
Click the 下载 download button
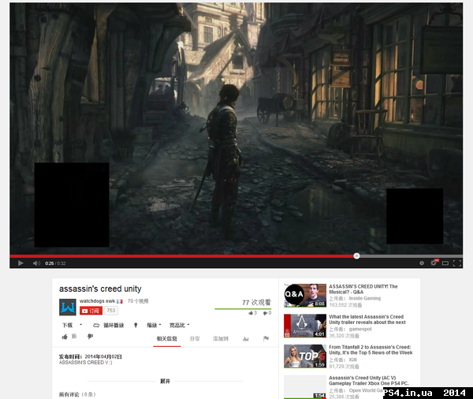pos(67,325)
